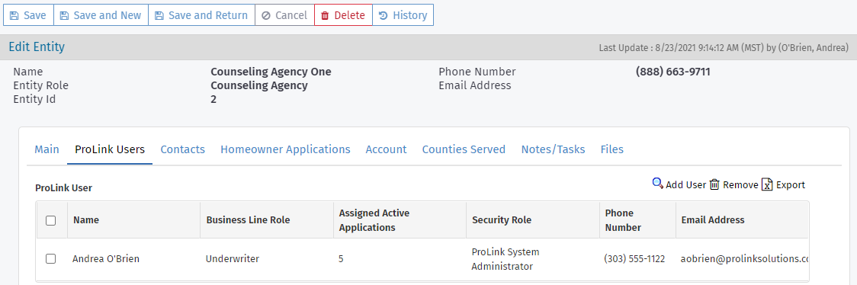
Task: Click the Cancel circle-slash icon
Action: [x=266, y=15]
